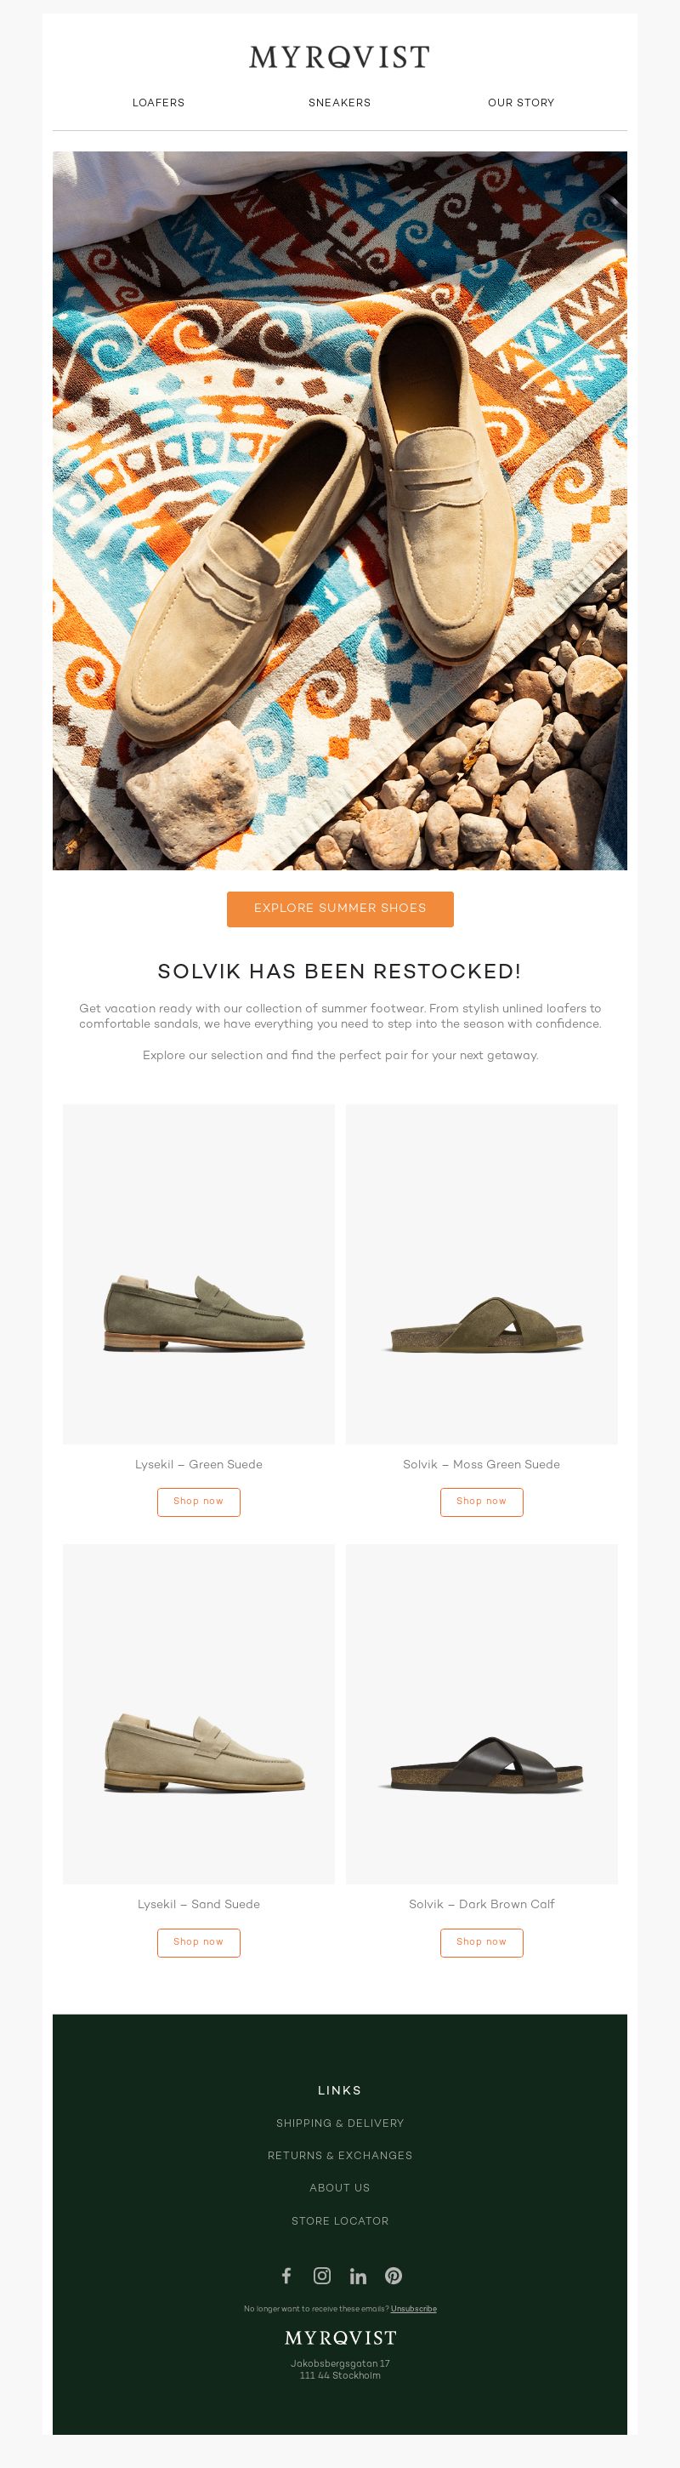Click the Explore Summer Shoes button

tap(340, 909)
